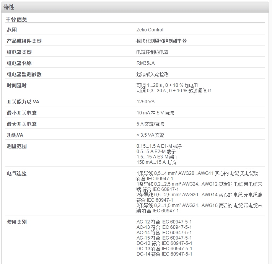The height and width of the screenshot is (264, 272).
Task: Select the 电流控制继电器 value
Action: pos(153,52)
